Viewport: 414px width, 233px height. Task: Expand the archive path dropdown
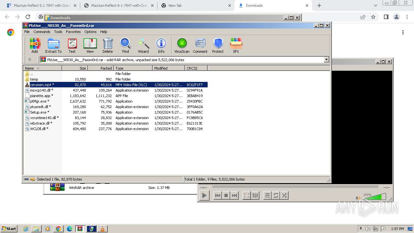[x=326, y=60]
